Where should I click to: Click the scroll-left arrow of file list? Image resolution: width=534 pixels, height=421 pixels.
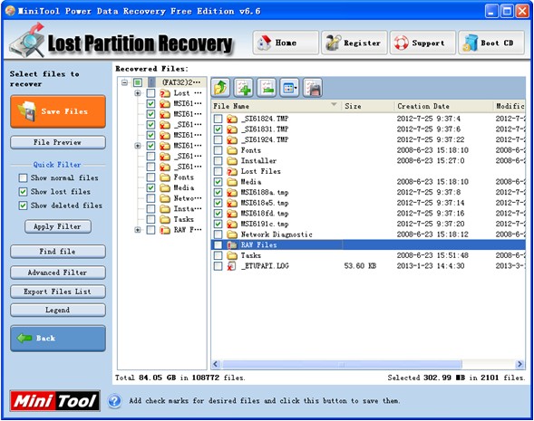[216, 364]
